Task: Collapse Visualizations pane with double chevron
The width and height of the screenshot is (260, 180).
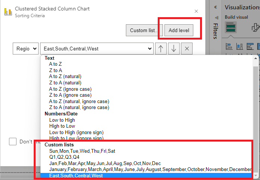Action: tap(215, 7)
